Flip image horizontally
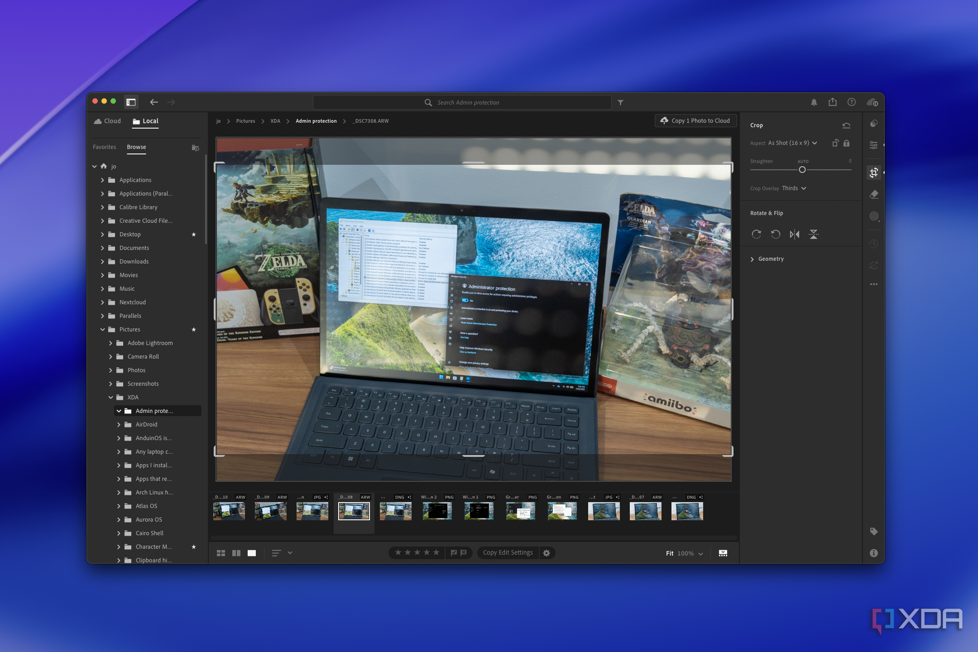This screenshot has height=652, width=978. tap(795, 234)
